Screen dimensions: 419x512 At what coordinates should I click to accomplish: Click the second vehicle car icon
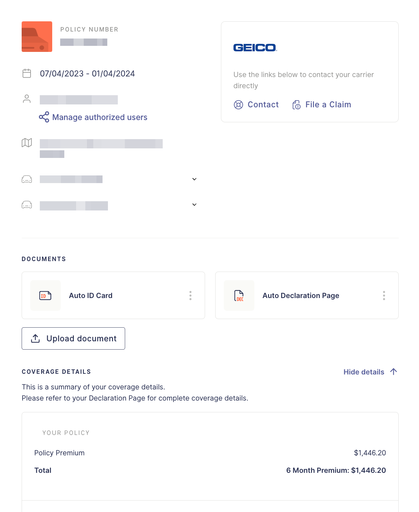click(27, 205)
